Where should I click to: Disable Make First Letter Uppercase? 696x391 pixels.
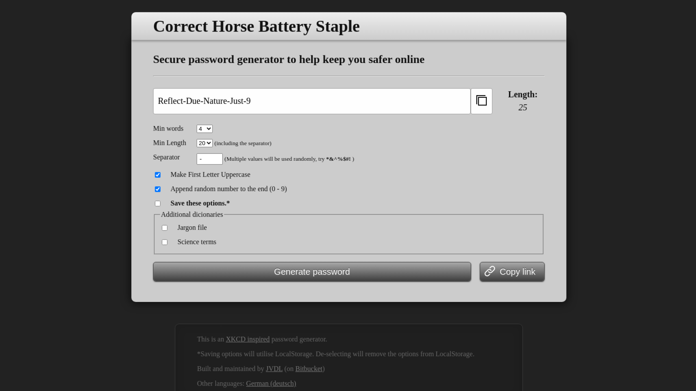[x=158, y=175]
